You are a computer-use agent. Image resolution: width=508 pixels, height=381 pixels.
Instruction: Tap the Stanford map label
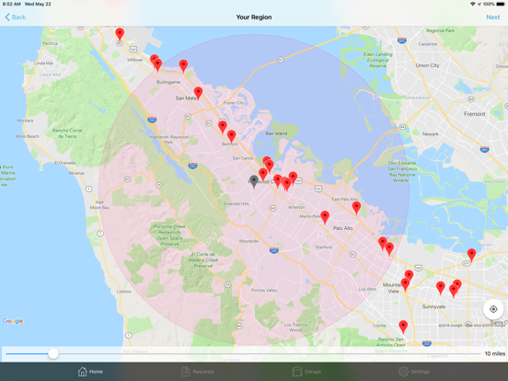pyautogui.click(x=323, y=248)
